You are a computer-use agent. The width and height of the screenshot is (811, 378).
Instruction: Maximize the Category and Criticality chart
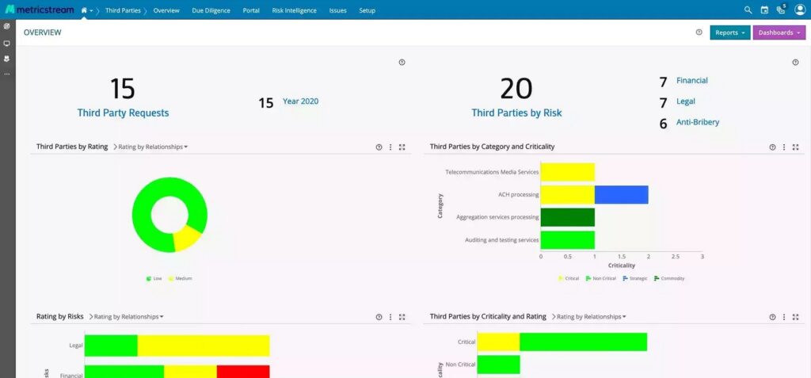point(795,147)
